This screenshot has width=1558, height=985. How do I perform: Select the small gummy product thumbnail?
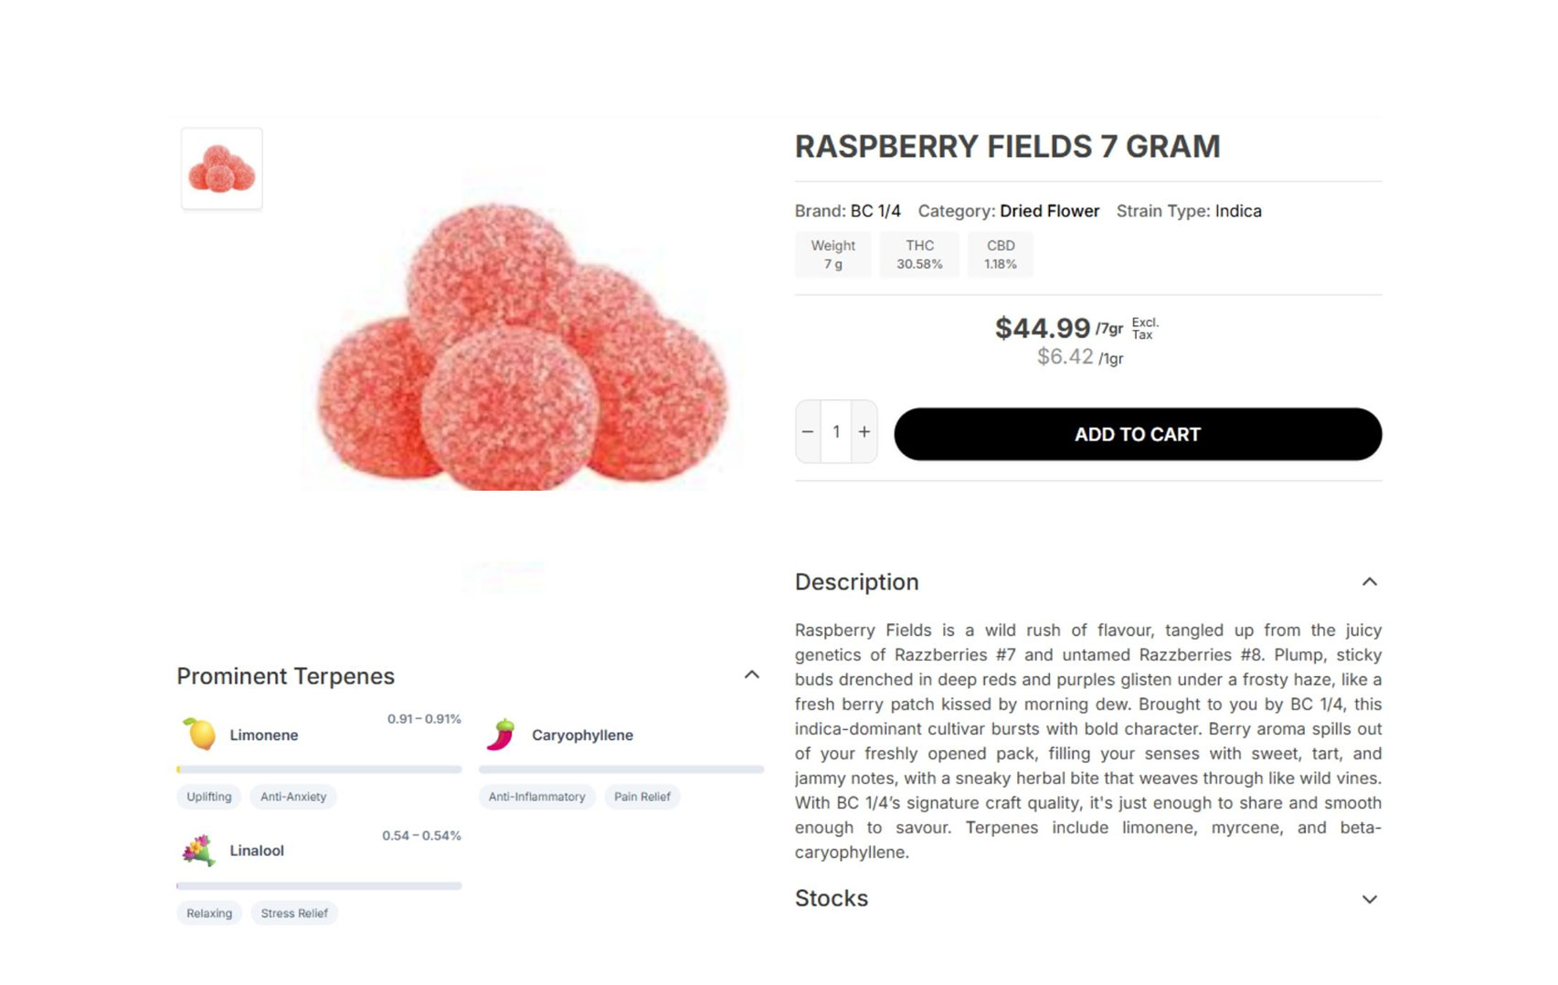click(x=222, y=169)
